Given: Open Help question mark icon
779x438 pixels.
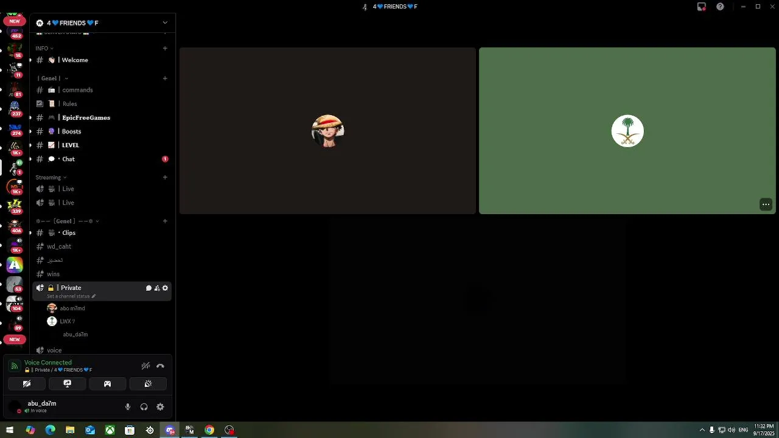Looking at the screenshot, I should (721, 7).
